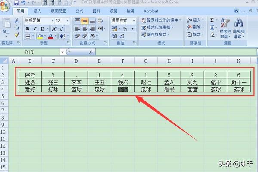
Task: Align text right
Action: point(92,29)
